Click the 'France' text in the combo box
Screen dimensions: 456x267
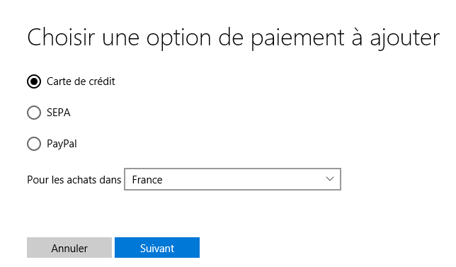pyautogui.click(x=147, y=180)
